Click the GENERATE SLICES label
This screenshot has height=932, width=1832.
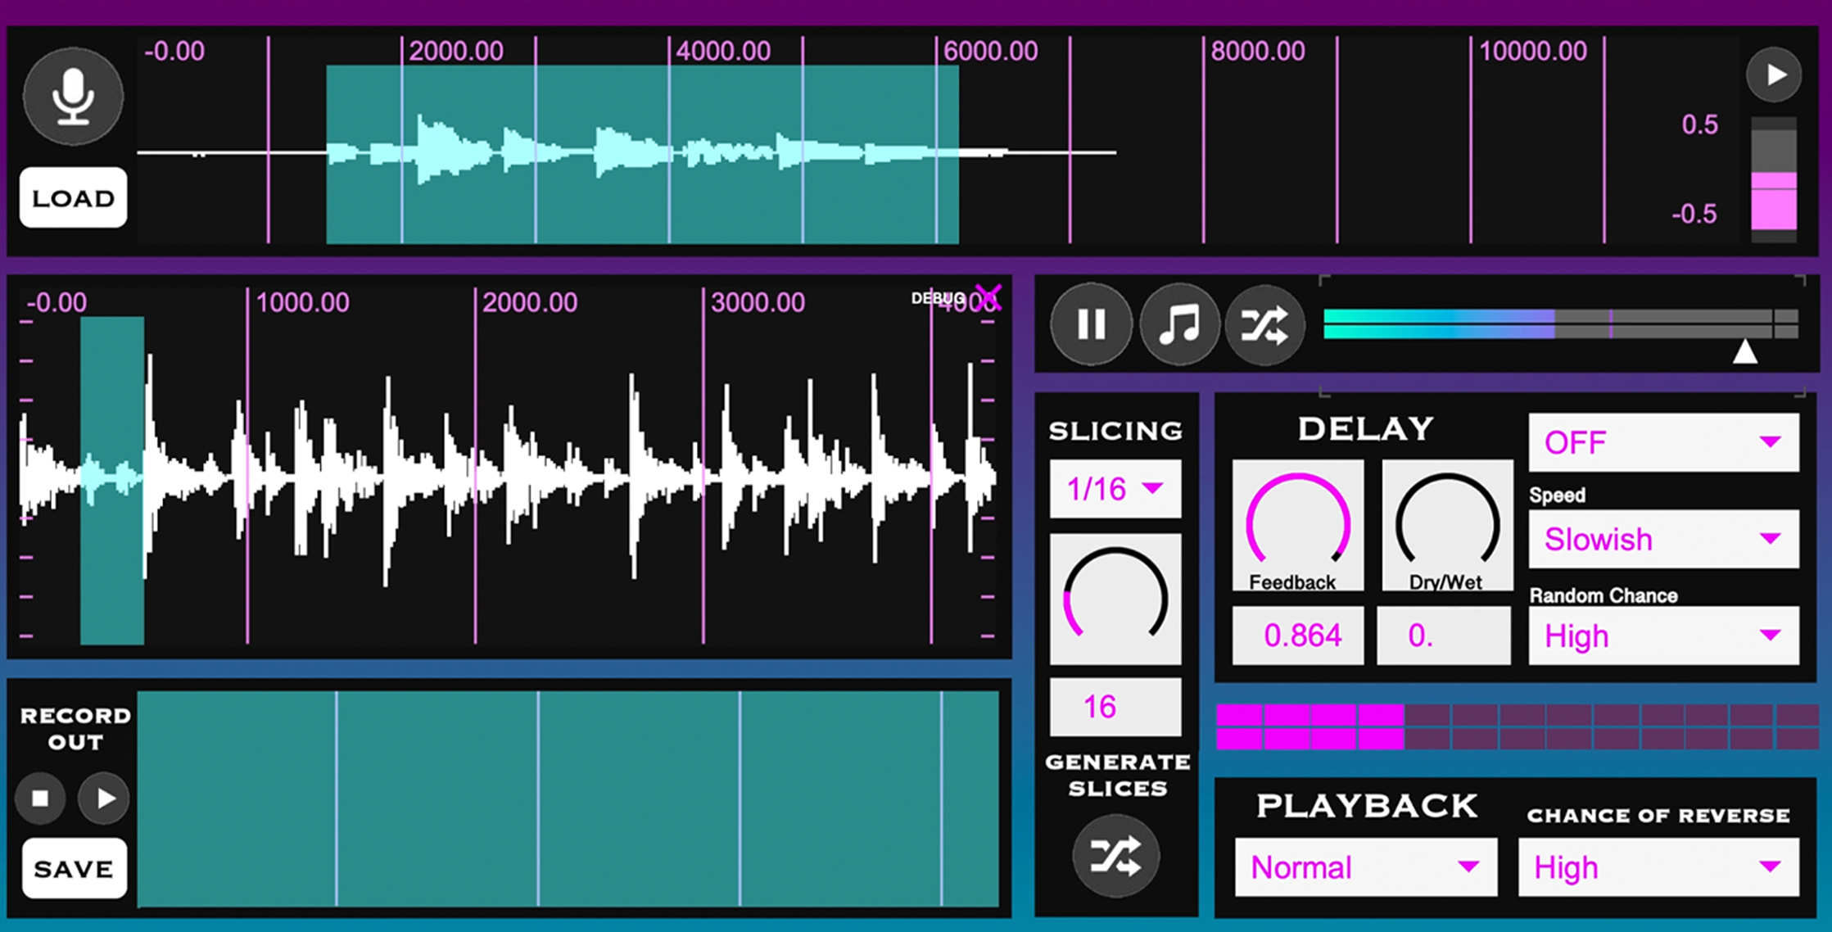(1117, 775)
